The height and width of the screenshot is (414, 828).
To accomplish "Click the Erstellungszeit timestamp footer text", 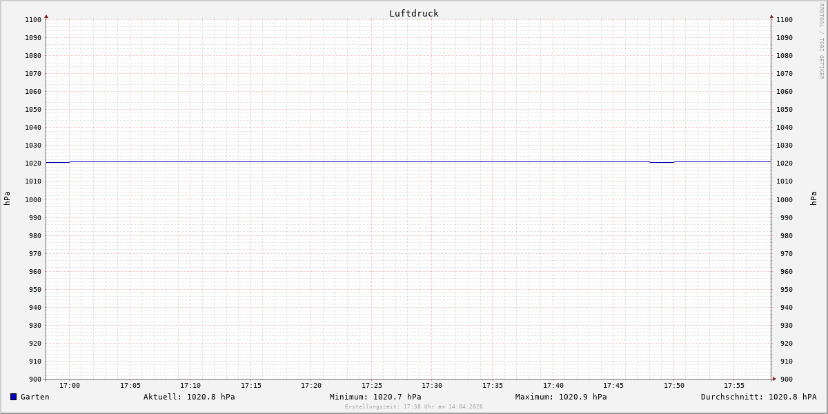I will pyautogui.click(x=414, y=407).
